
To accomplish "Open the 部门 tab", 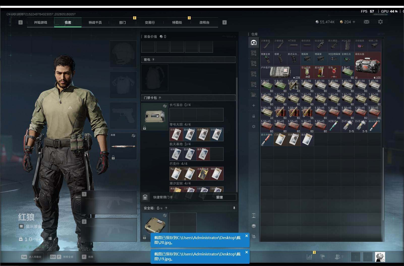I will click(x=122, y=22).
